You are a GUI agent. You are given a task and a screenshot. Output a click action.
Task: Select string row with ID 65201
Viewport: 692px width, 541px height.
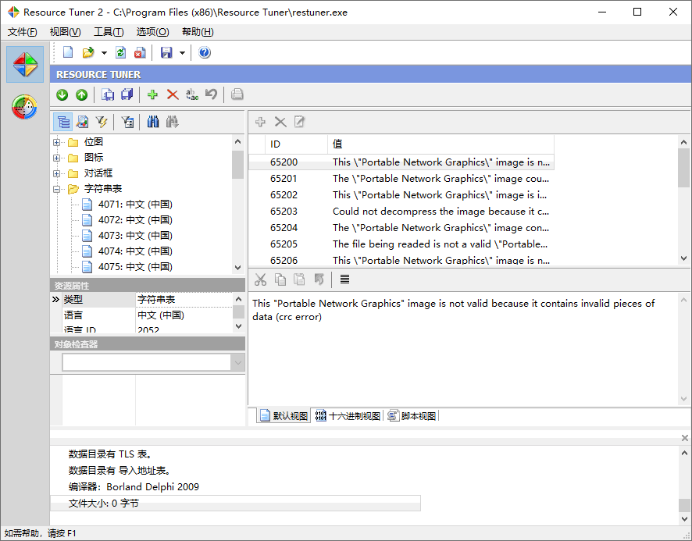pyautogui.click(x=401, y=179)
